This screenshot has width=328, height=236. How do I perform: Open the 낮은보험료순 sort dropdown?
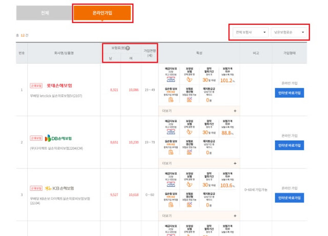tap(289, 32)
